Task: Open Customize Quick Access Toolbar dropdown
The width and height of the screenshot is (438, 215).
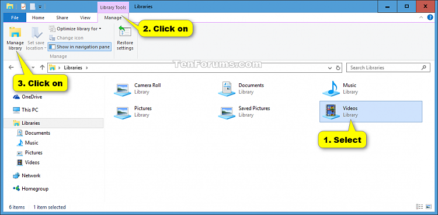Action: [x=40, y=6]
